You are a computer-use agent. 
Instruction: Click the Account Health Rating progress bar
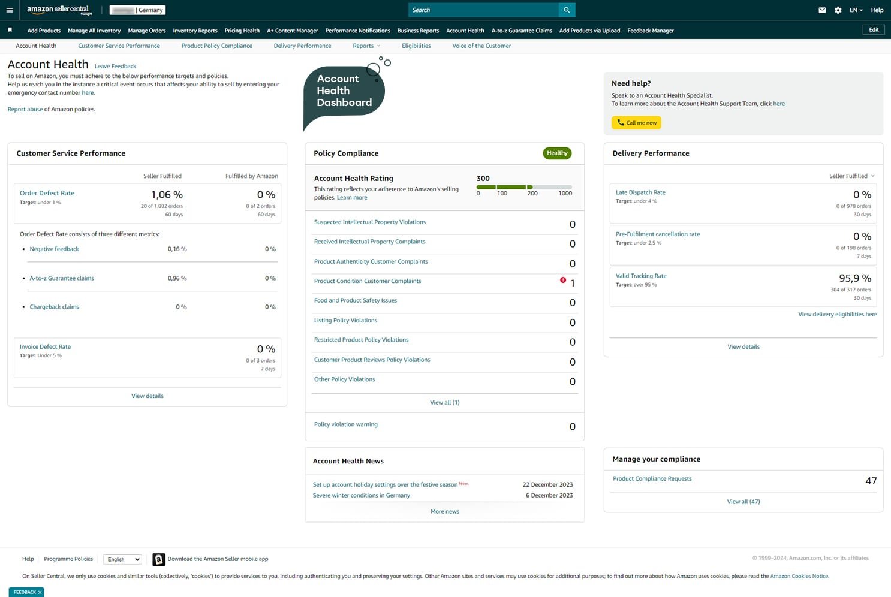coord(523,187)
